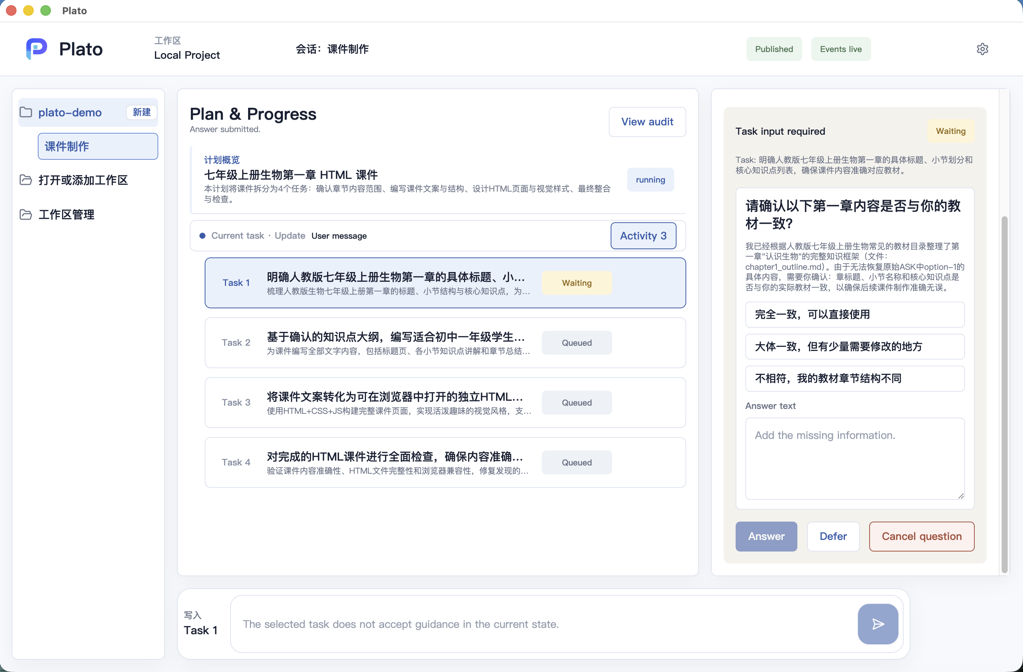Click the Queued badge on Task 3
This screenshot has width=1023, height=672.
tap(576, 403)
